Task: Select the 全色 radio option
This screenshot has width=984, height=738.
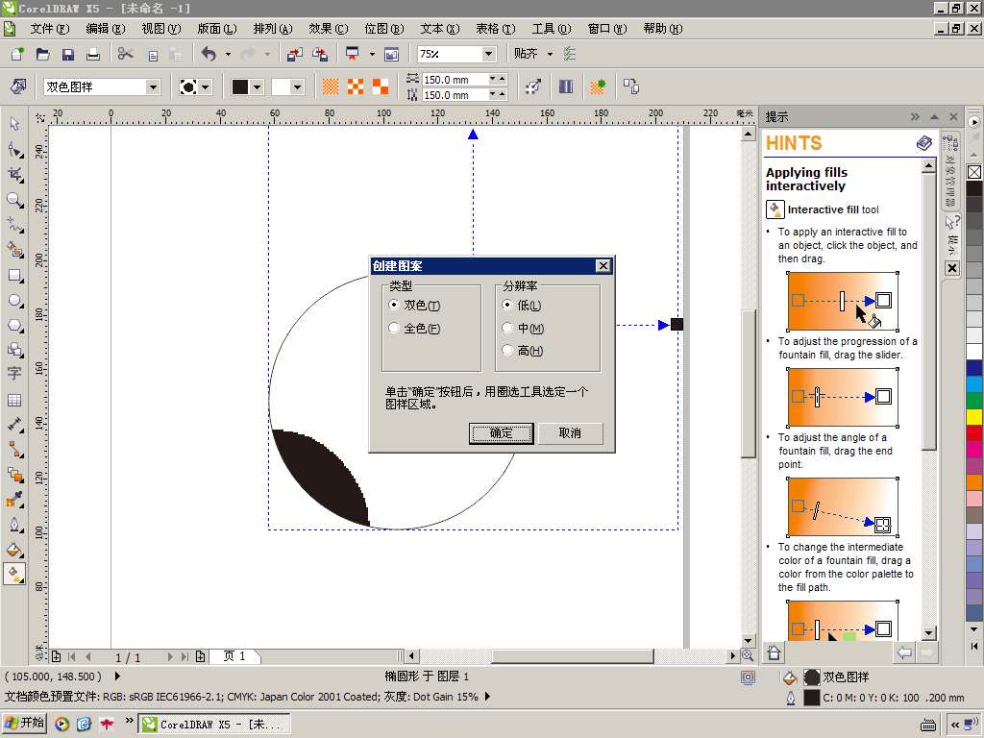Action: pyautogui.click(x=394, y=329)
